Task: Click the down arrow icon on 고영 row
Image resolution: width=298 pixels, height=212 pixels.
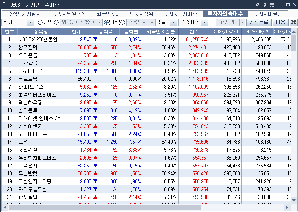Action: [x=95, y=142]
